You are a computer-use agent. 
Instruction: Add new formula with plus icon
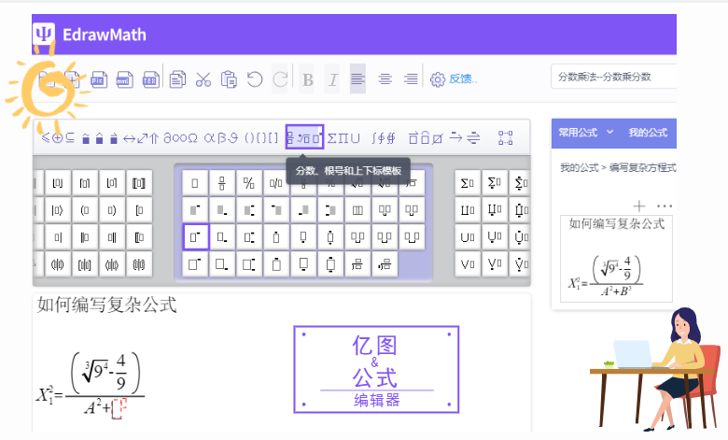coord(639,206)
